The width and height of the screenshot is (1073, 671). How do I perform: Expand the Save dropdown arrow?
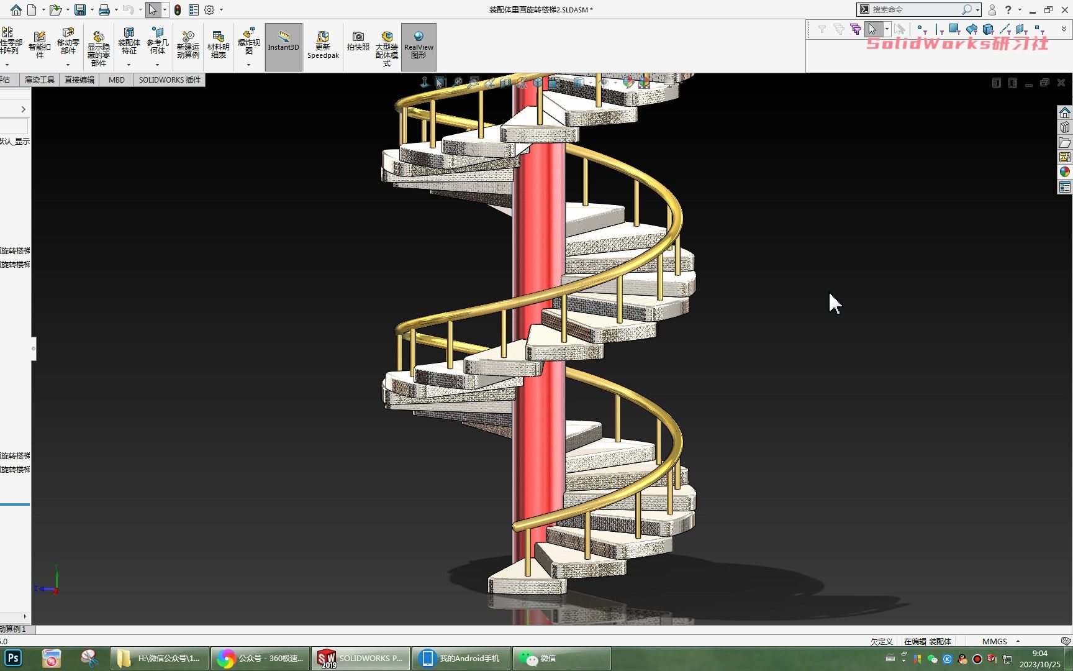(92, 10)
